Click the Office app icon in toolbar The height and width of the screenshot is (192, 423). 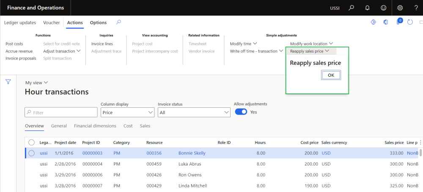386,22
